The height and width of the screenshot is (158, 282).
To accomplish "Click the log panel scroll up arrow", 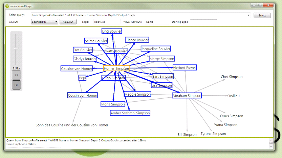I will point(271,140).
